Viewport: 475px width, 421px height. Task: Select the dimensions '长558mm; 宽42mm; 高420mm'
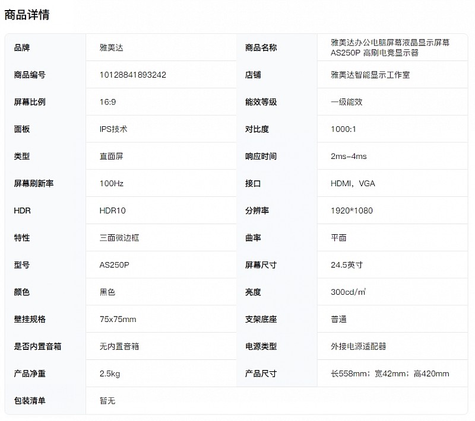pos(390,374)
